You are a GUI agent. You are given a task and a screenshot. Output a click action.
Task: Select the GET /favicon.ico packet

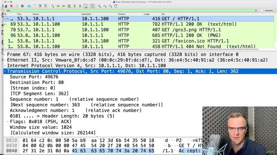[x=138, y=41]
